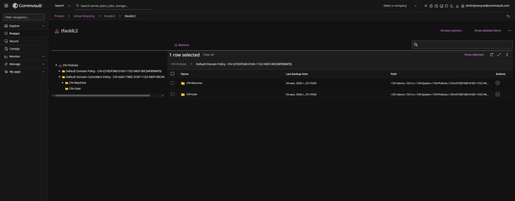Collapse Default Domain Controllers Policy tree node

click(59, 77)
